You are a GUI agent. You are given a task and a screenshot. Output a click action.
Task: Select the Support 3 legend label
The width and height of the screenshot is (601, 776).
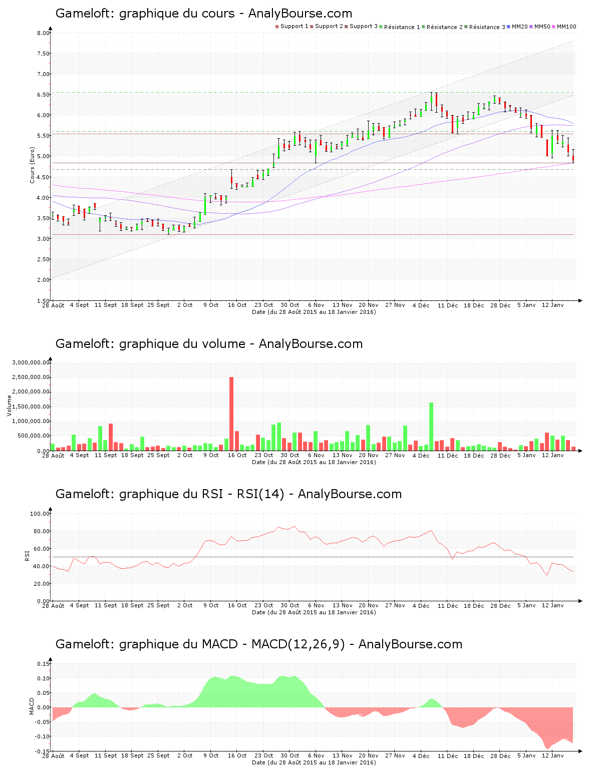point(364,27)
